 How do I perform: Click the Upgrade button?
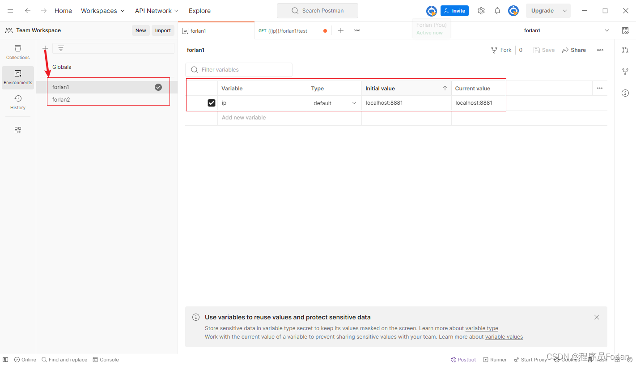tap(543, 11)
